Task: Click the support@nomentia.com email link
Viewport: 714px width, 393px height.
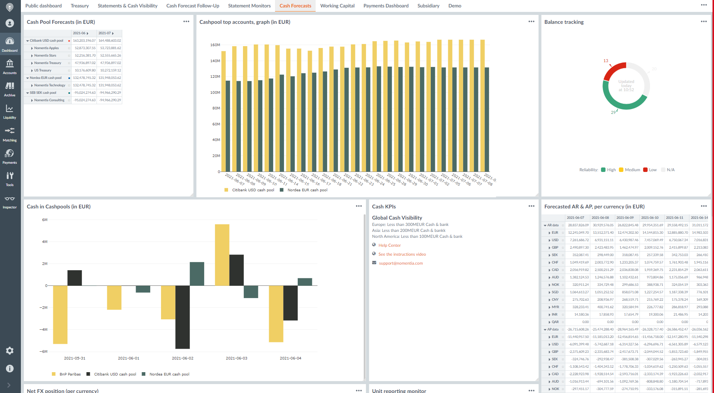Action: (401, 263)
